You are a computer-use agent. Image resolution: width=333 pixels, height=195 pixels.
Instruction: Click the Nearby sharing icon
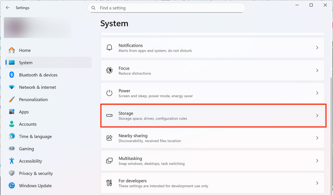110,138
